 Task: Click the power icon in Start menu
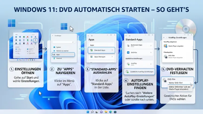36,57
